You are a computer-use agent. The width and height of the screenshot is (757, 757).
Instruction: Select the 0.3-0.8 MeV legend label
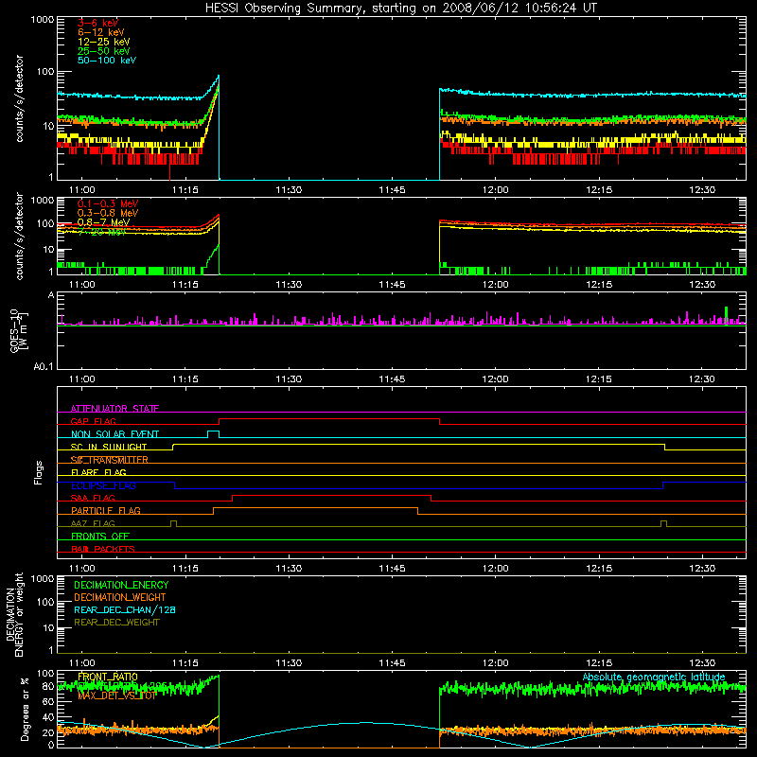pyautogui.click(x=108, y=213)
